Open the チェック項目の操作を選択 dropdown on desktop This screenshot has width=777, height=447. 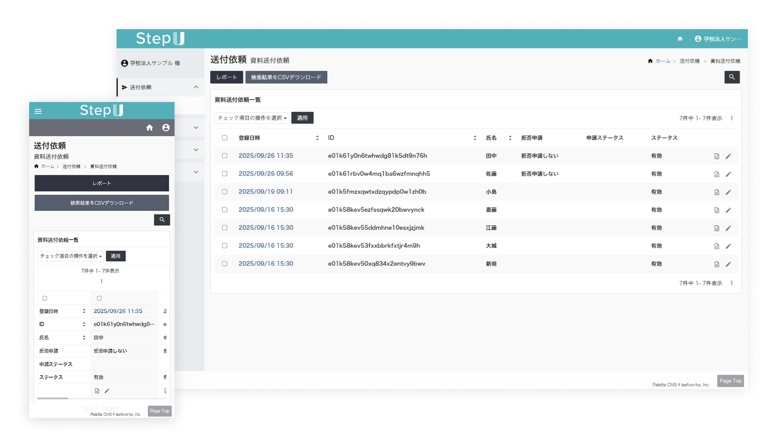pos(252,118)
